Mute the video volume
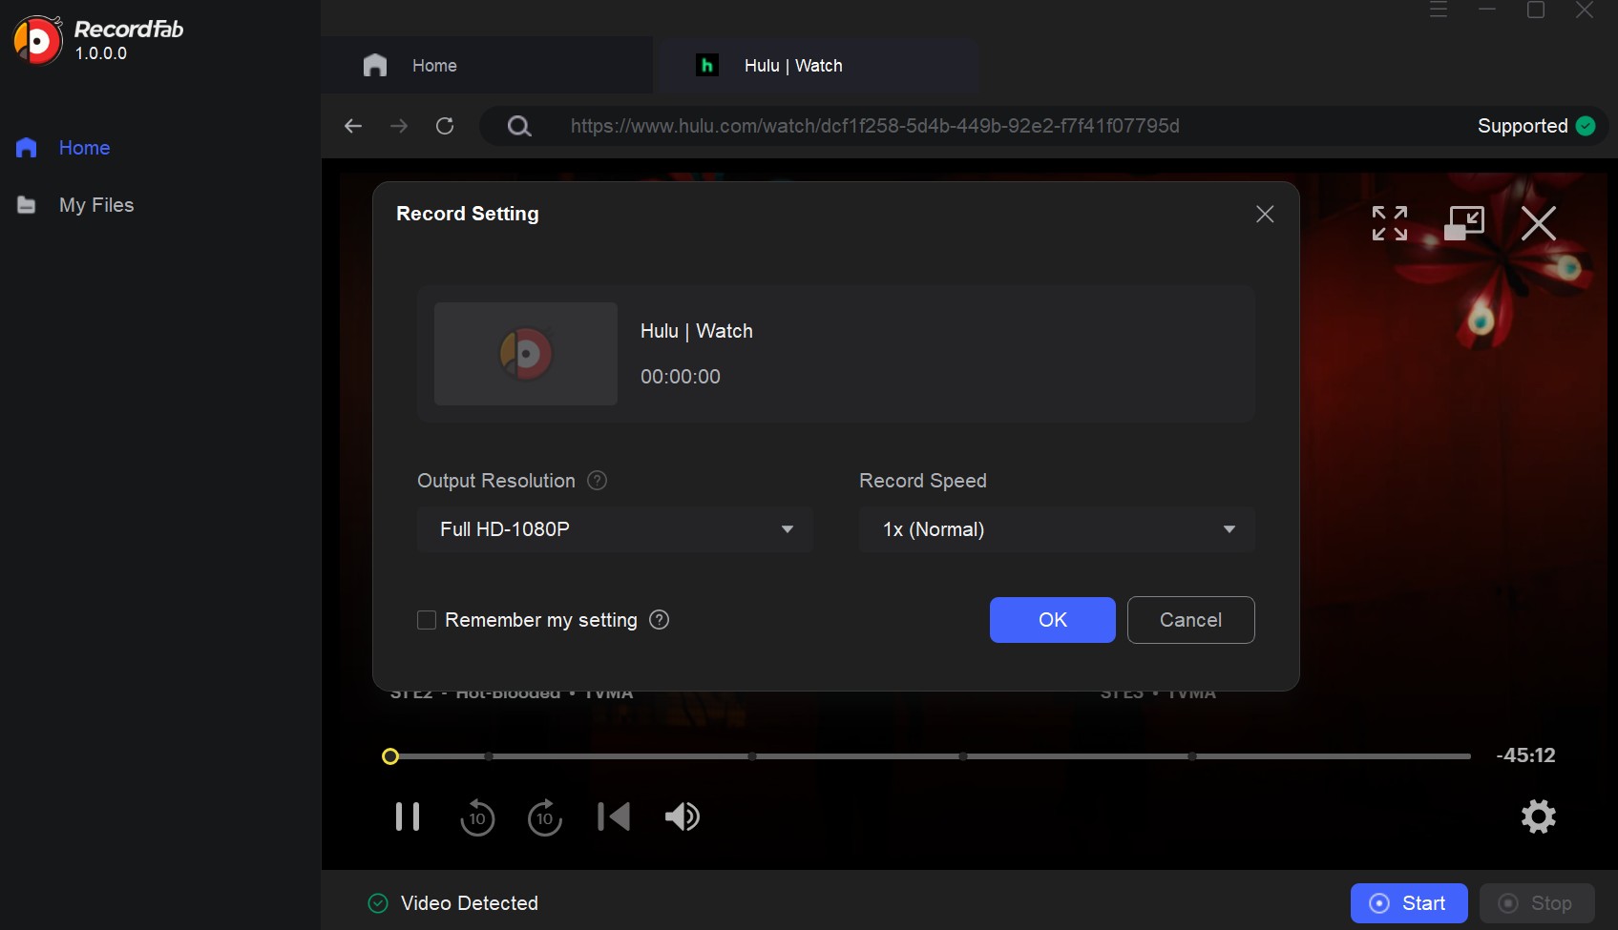 (683, 816)
